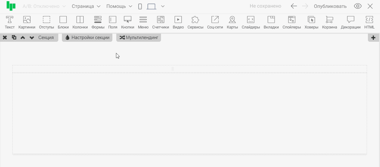Toggle page preview eye icon
The height and width of the screenshot is (167, 380).
click(x=358, y=6)
